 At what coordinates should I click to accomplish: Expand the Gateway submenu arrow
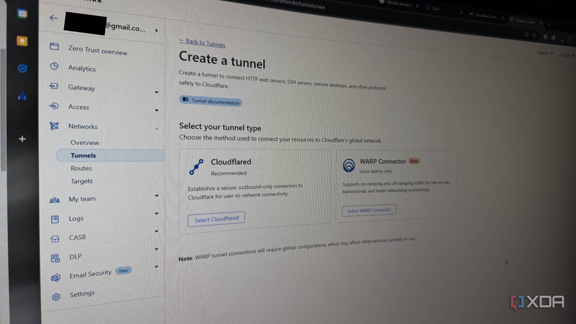coord(157,93)
